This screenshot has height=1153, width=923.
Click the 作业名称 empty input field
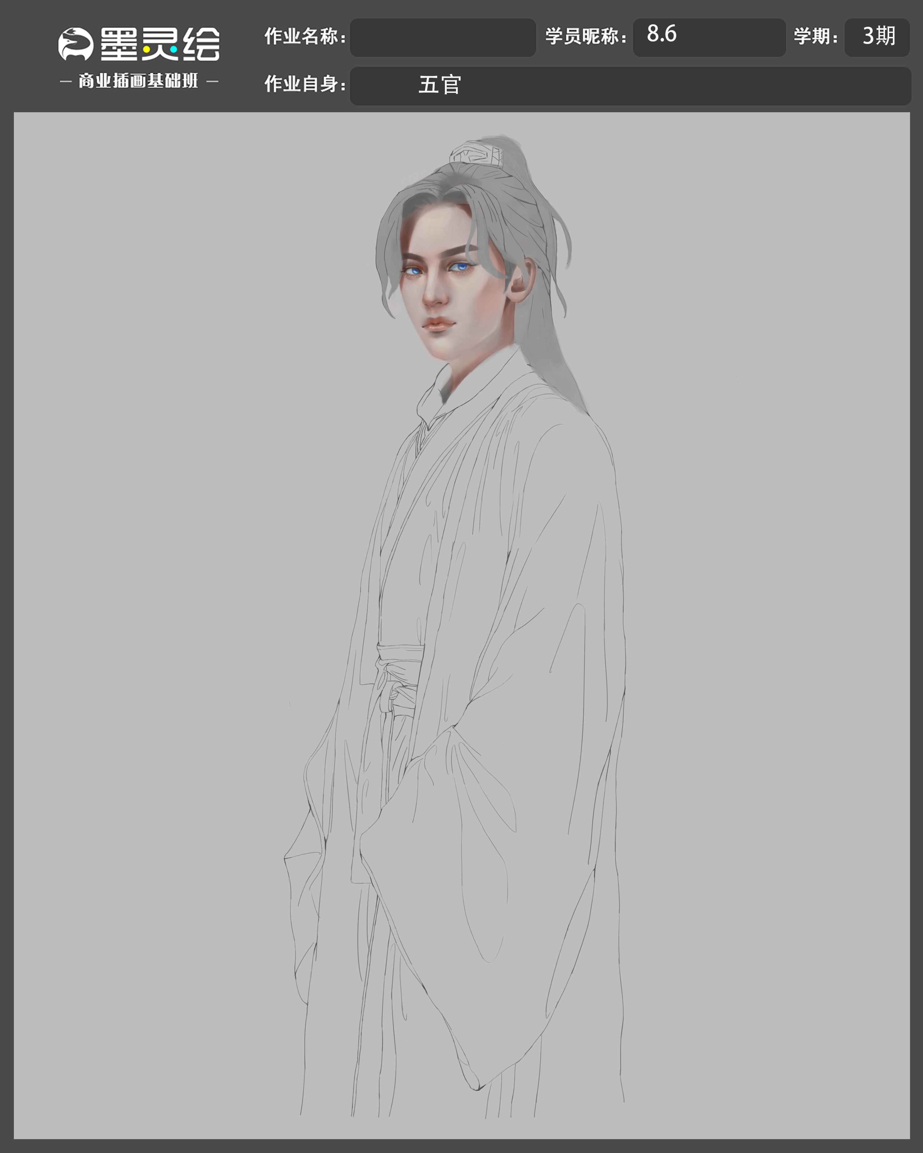442,38
